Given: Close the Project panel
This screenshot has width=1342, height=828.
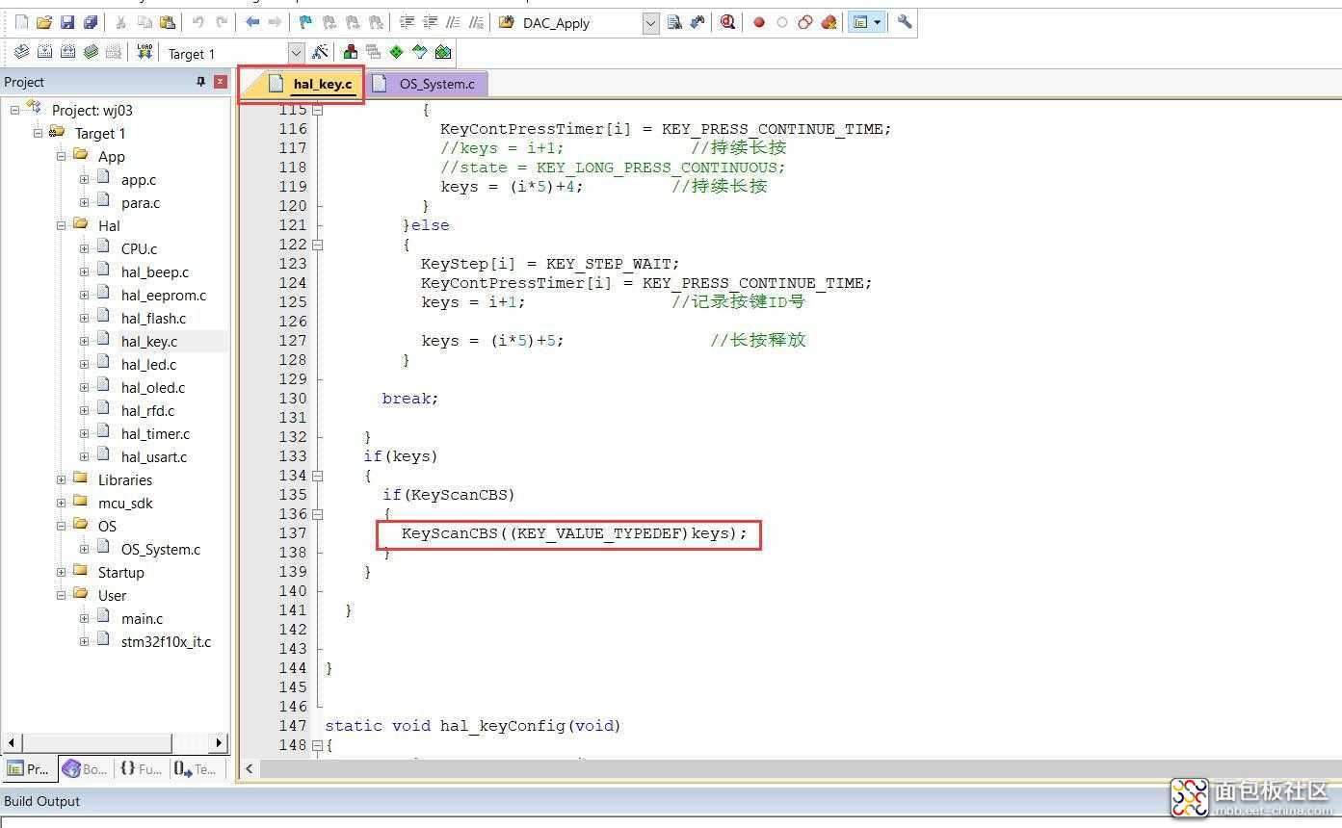Looking at the screenshot, I should tap(220, 82).
